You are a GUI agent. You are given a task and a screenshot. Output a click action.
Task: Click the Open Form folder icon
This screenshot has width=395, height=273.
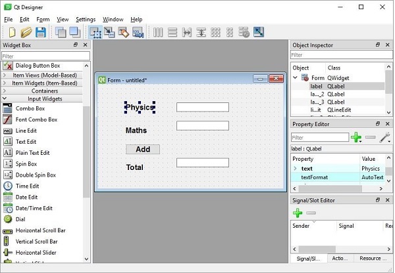coord(26,32)
